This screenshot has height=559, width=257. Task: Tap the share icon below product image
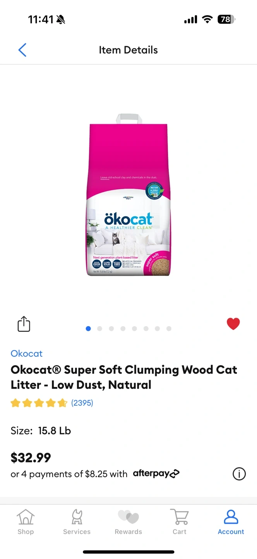(x=24, y=324)
